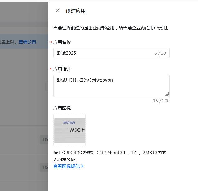Click the second H5 tag in the background list
This screenshot has width=198, height=191.
click(x=44, y=167)
